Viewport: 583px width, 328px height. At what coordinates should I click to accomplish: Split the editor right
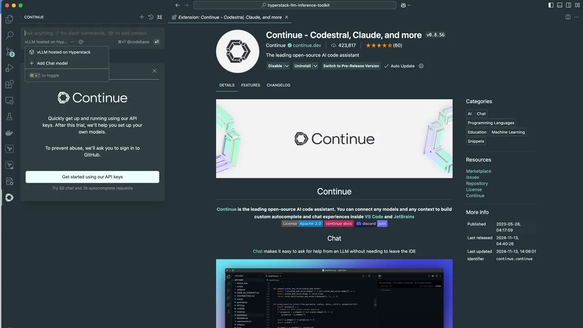tap(568, 17)
